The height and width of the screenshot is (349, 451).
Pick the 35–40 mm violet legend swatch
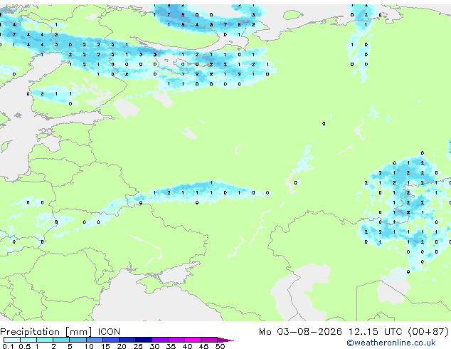pyautogui.click(x=176, y=340)
